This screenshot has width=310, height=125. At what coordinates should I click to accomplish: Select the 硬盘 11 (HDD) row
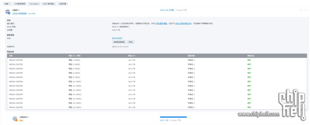pos(157,86)
